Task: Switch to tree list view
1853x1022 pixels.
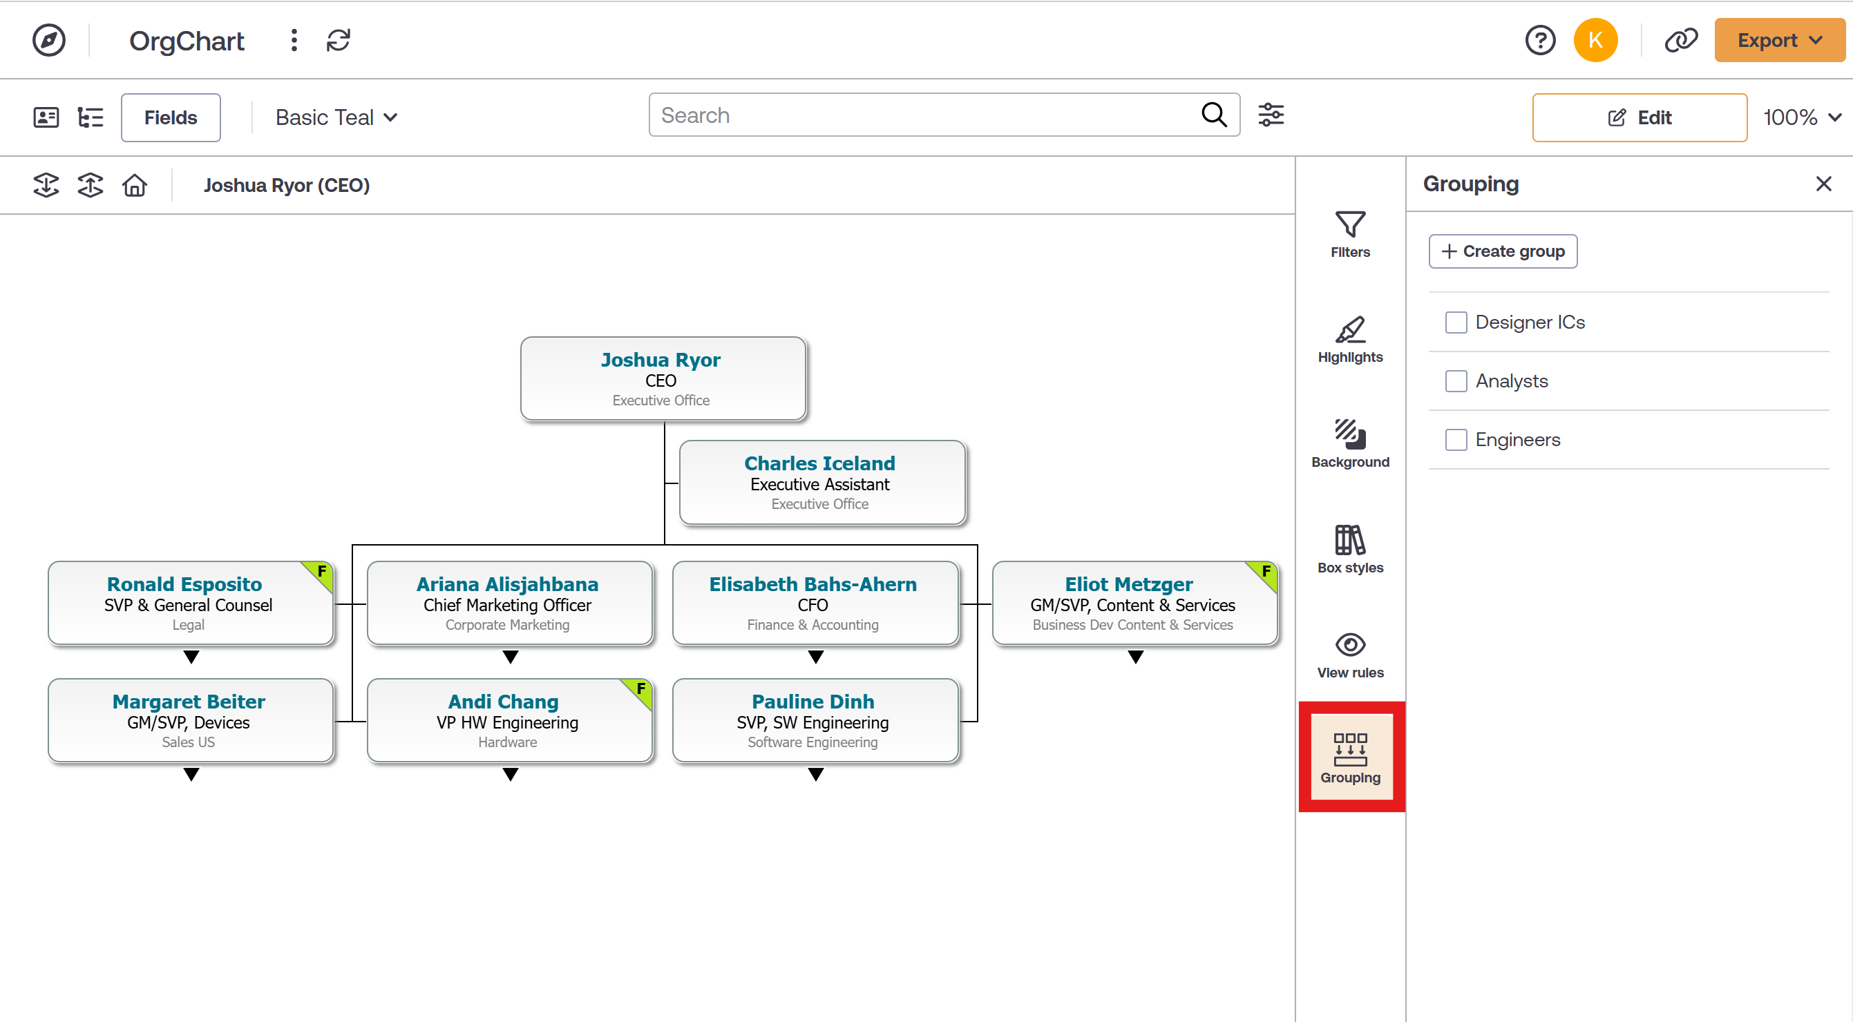Action: click(90, 116)
